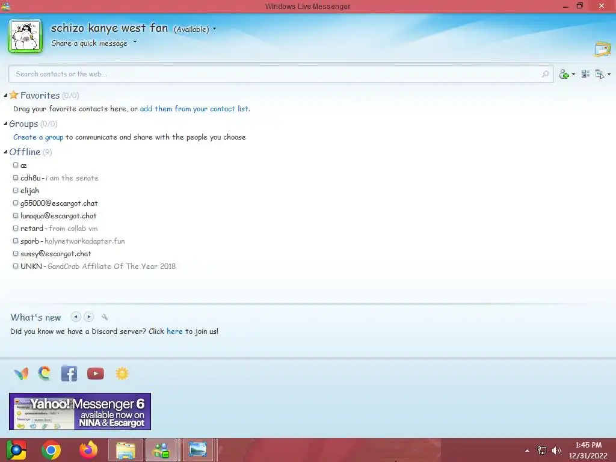Click Windows Live Messenger taskbar button

coord(162,450)
